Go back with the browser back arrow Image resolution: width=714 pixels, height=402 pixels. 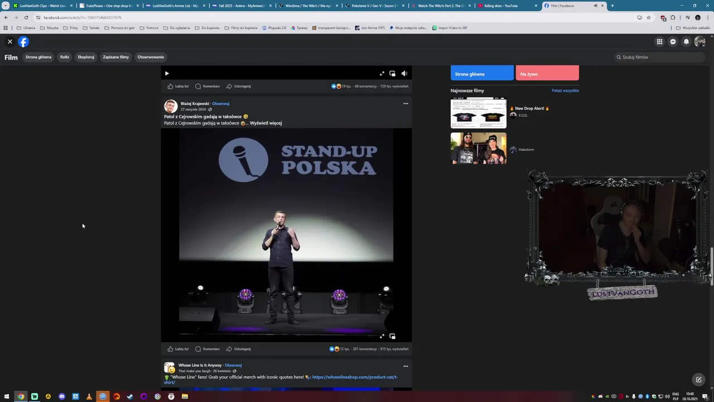point(6,17)
